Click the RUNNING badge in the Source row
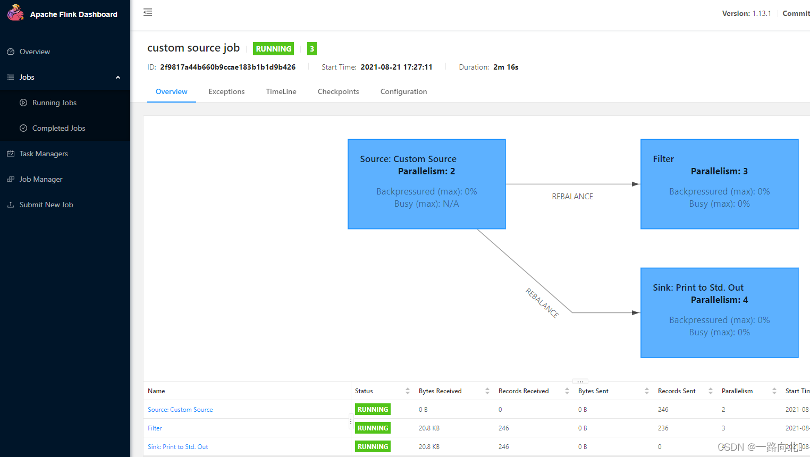Viewport: 810px width, 457px height. point(373,410)
